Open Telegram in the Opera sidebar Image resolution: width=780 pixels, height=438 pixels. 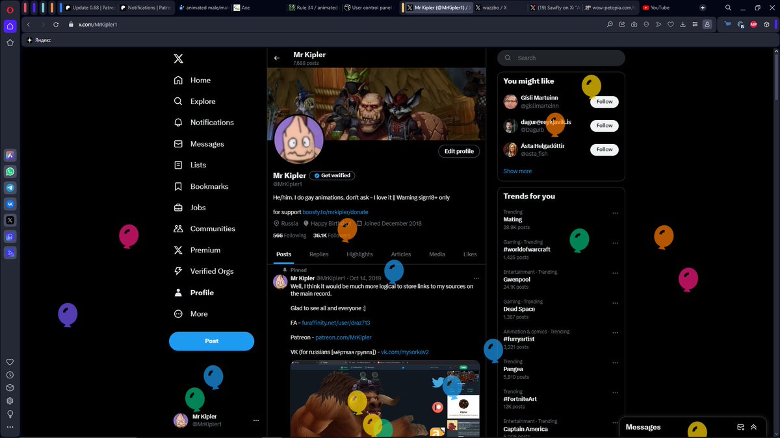click(x=10, y=188)
